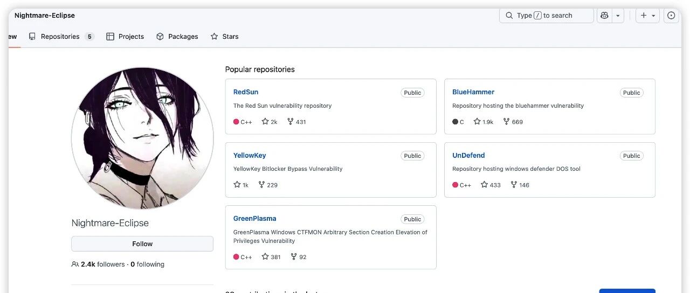
Task: Click the Public badge on BlueHammer
Action: point(631,93)
